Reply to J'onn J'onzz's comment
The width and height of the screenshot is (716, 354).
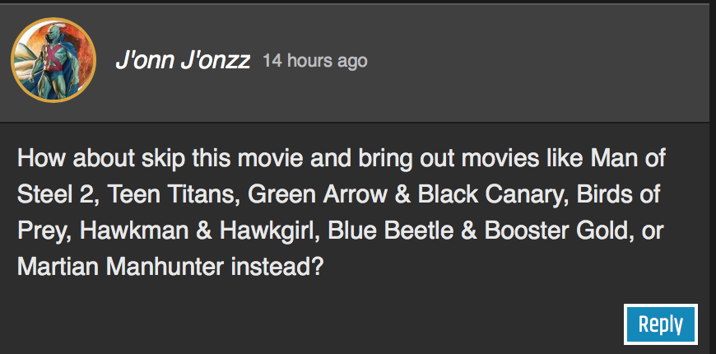point(660,324)
